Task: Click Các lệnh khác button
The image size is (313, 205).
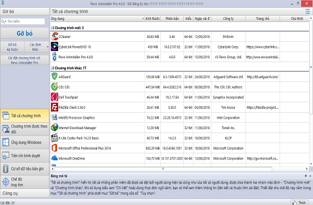Action: pyautogui.click(x=35, y=47)
